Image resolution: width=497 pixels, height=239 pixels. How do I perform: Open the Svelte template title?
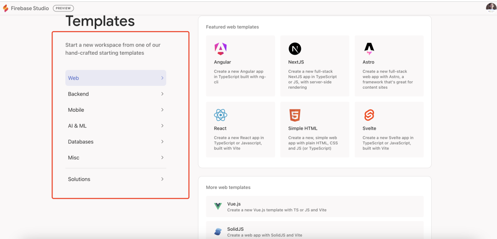[370, 129]
